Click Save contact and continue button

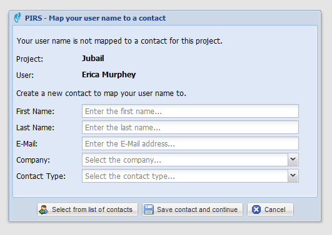(193, 209)
